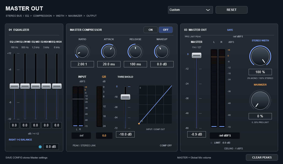This screenshot has height=164, width=283.
Task: Click the Stereo Width 100 % value field
Action: click(260, 72)
